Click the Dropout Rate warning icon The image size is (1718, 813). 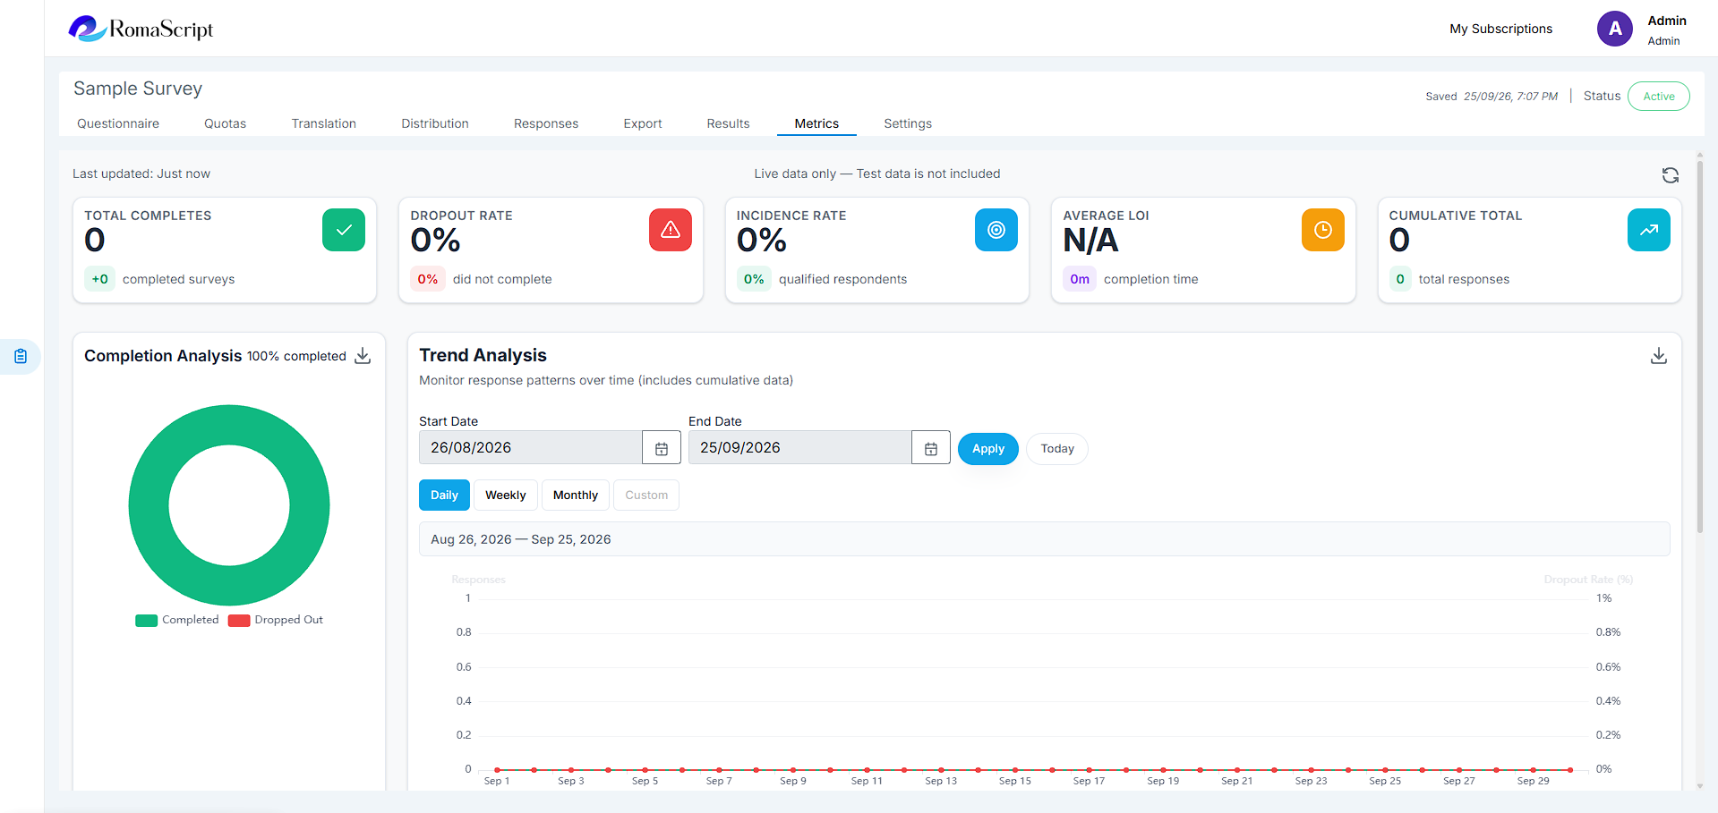(x=671, y=230)
